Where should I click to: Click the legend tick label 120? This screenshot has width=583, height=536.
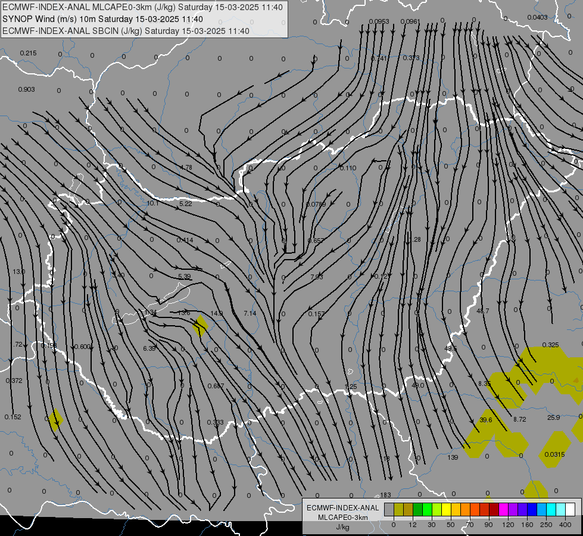click(508, 525)
